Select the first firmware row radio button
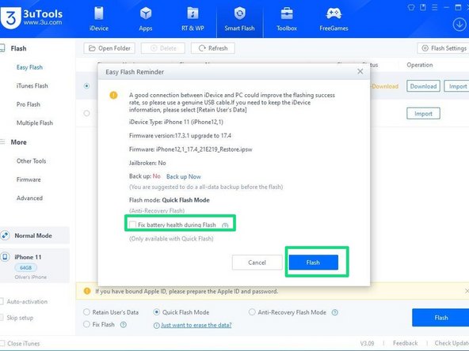The width and height of the screenshot is (469, 351). (86, 86)
